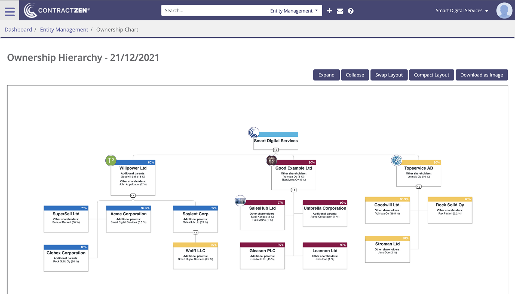This screenshot has height=294, width=515.
Task: Select the Globex Corporation entity card
Action: [x=66, y=258]
